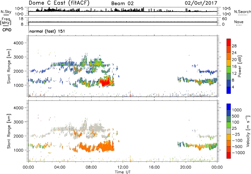Pick the red top segment of Power colorbar

[229, 42]
